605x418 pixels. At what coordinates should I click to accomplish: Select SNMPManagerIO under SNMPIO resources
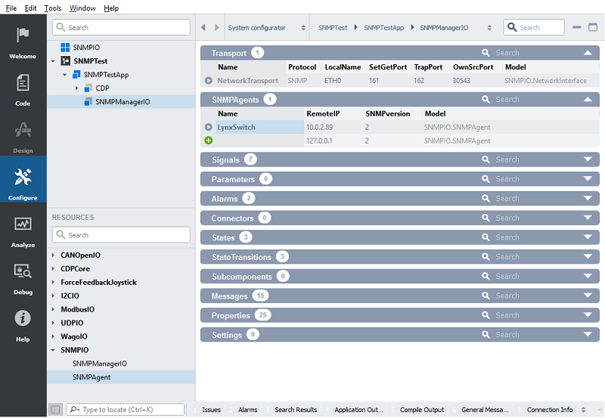pyautogui.click(x=99, y=364)
